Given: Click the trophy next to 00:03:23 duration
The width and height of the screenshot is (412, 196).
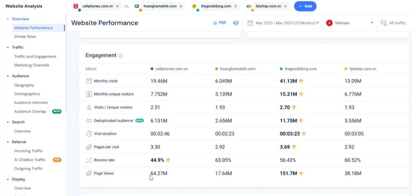Looking at the screenshot, I should coord(304,134).
